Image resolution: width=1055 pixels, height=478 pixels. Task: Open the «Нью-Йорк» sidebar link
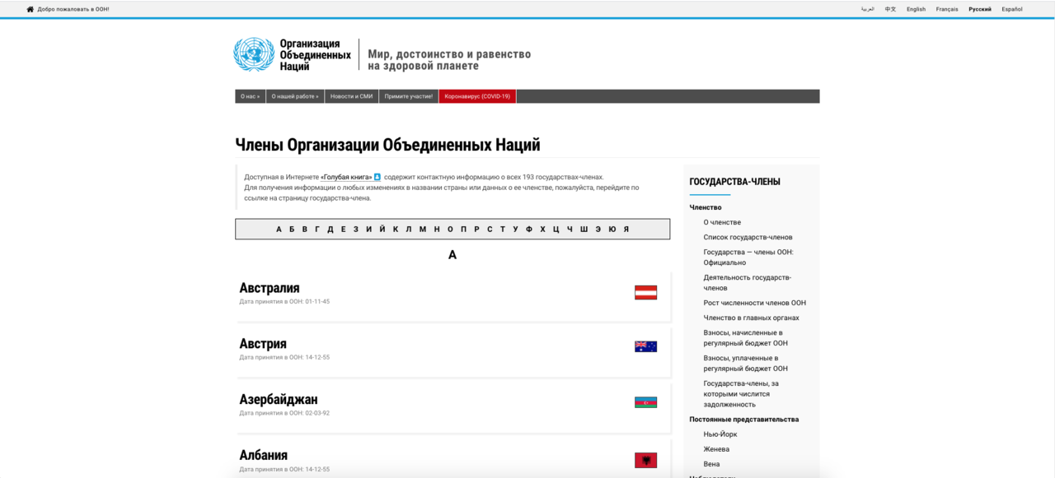[720, 434]
